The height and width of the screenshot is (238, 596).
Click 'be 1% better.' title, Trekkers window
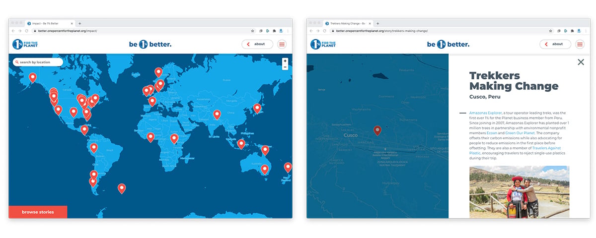448,44
